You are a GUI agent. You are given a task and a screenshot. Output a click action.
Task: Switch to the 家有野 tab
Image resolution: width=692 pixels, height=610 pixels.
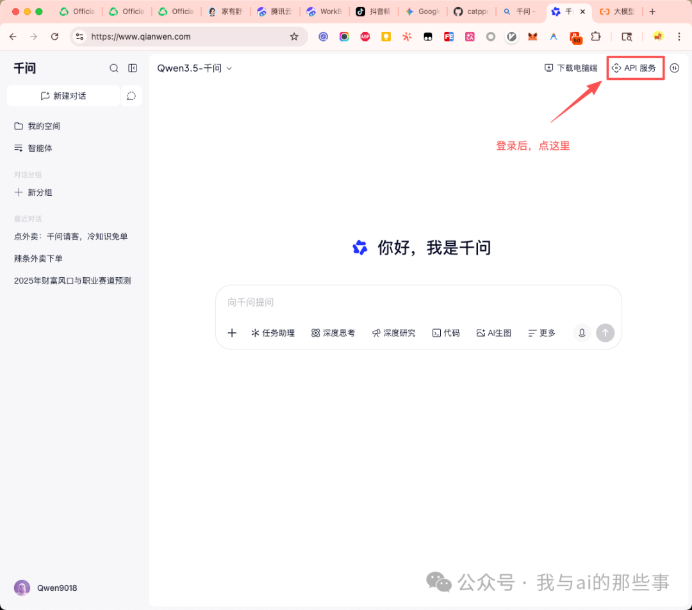pos(225,12)
